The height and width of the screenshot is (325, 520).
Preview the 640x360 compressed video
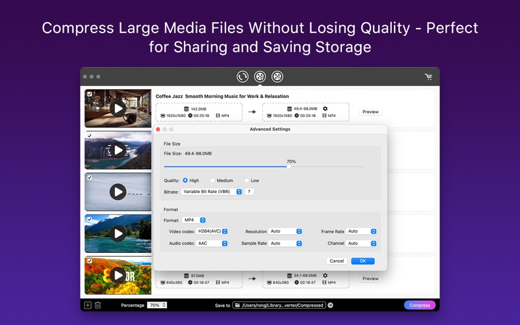pos(370,279)
